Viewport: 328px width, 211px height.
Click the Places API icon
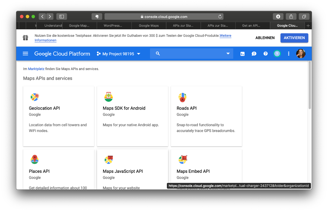coord(35,159)
